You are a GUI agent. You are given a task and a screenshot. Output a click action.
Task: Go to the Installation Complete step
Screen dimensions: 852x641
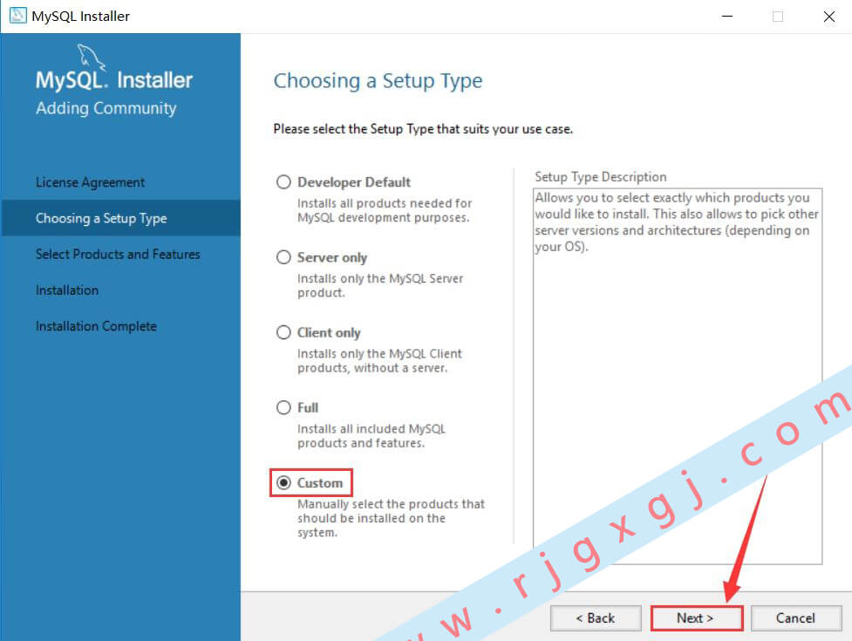point(96,326)
